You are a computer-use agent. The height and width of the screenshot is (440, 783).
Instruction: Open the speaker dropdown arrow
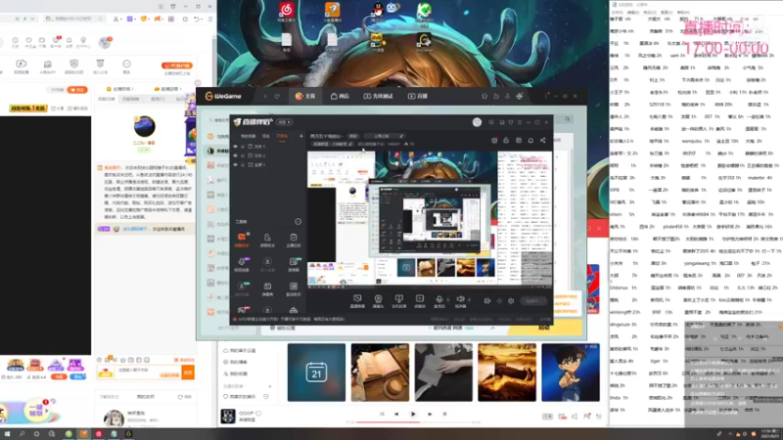[470, 300]
